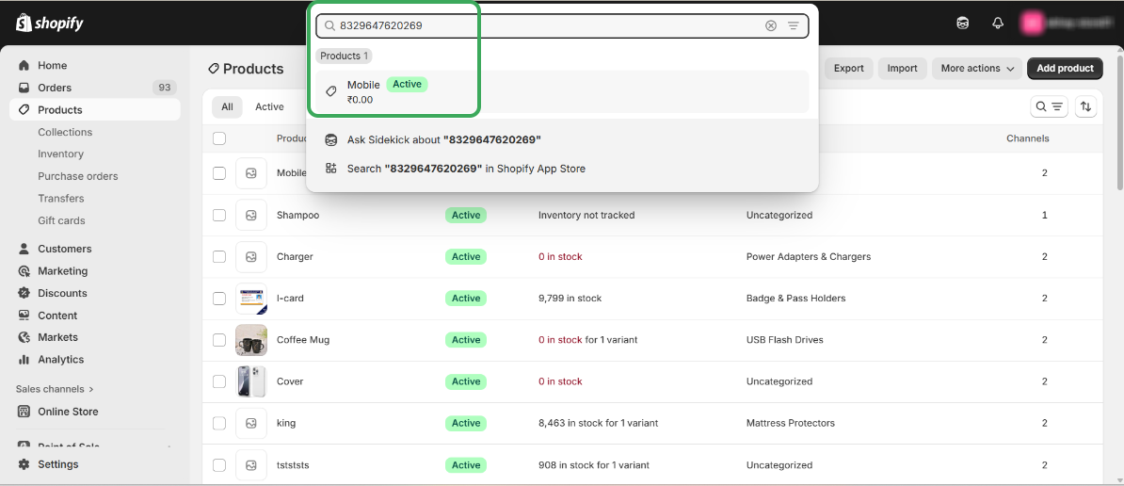This screenshot has width=1124, height=486.
Task: Select Products in sidebar
Action: click(95, 109)
